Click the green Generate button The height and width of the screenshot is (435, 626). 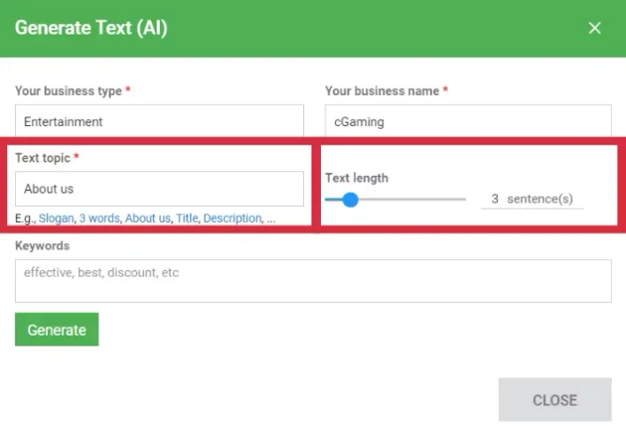[x=57, y=329]
